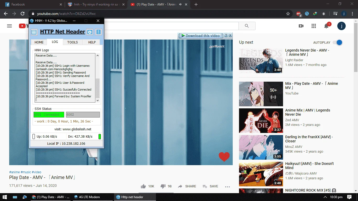Click the #anime hashtag link

pos(14,172)
